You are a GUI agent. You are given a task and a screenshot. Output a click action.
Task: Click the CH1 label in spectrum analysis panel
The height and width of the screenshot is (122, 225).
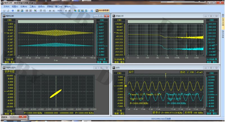coord(119,20)
